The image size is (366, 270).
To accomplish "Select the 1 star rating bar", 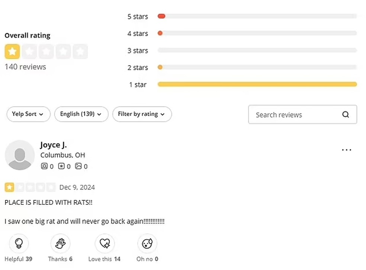I will click(257, 85).
